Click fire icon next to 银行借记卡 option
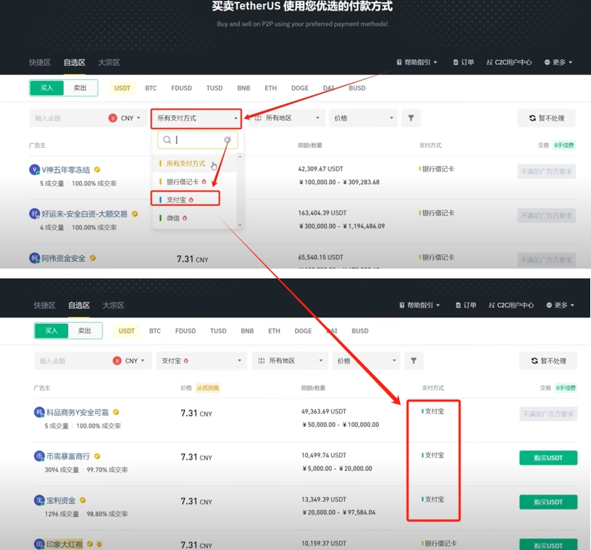Image resolution: width=591 pixels, height=550 pixels. [x=204, y=182]
